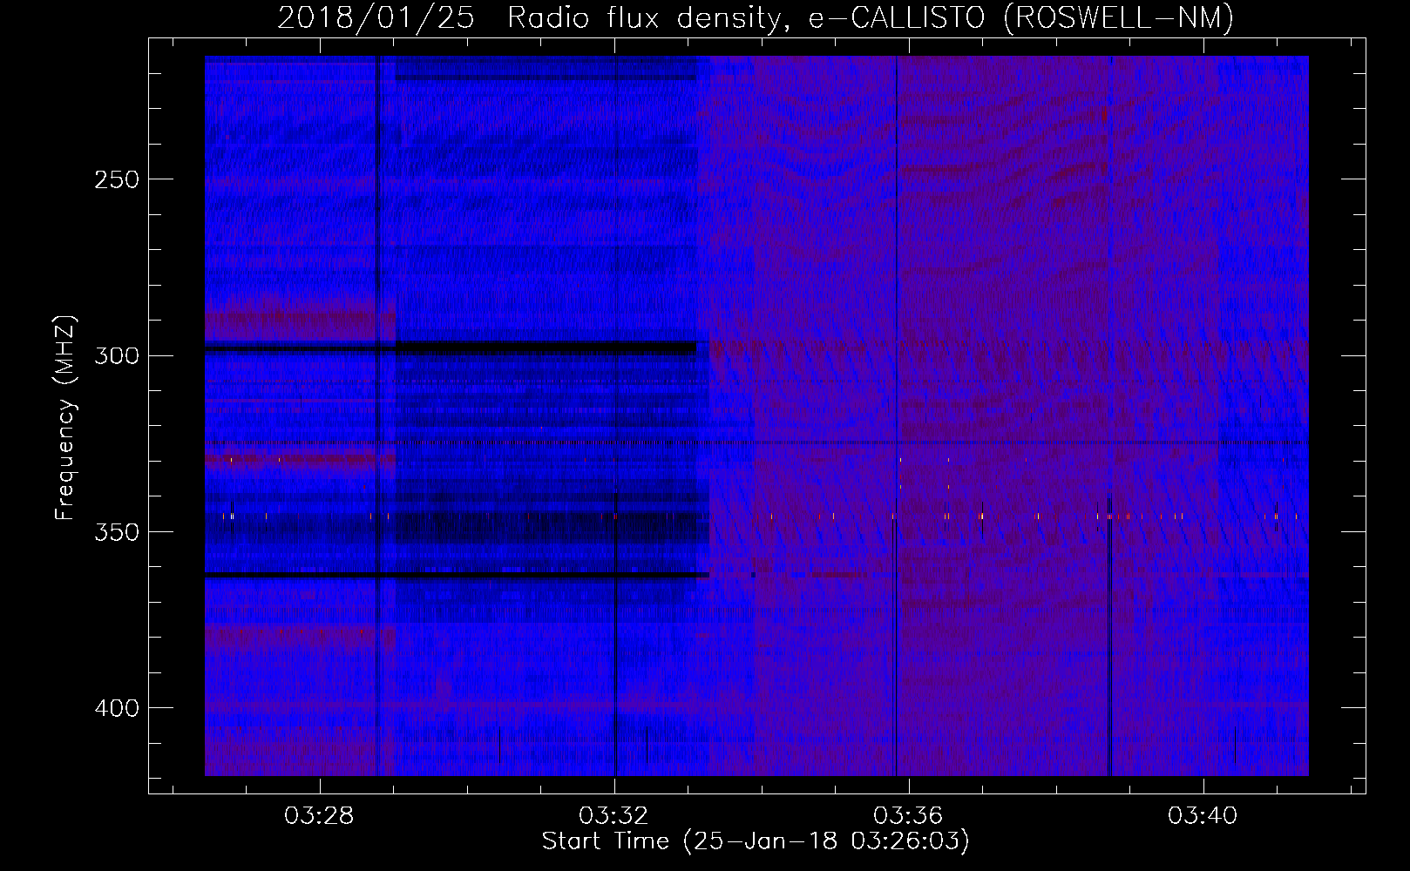Click the "03:32" time tick label
Image resolution: width=1410 pixels, height=871 pixels.
[613, 815]
